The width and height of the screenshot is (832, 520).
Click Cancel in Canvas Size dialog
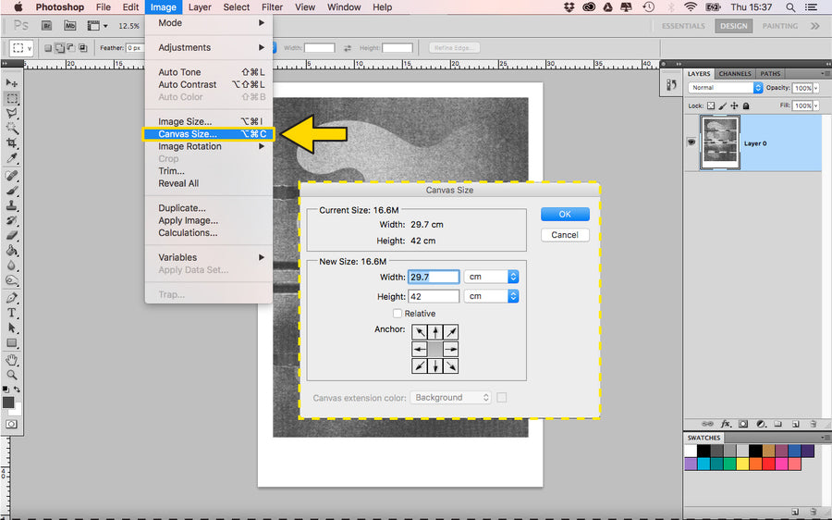[565, 235]
